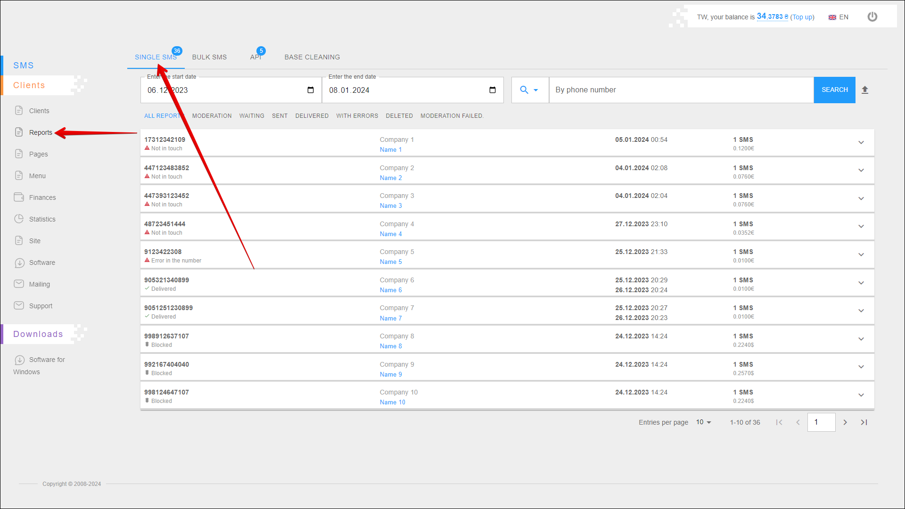Open the entries per page dropdown
The height and width of the screenshot is (509, 905).
click(703, 422)
